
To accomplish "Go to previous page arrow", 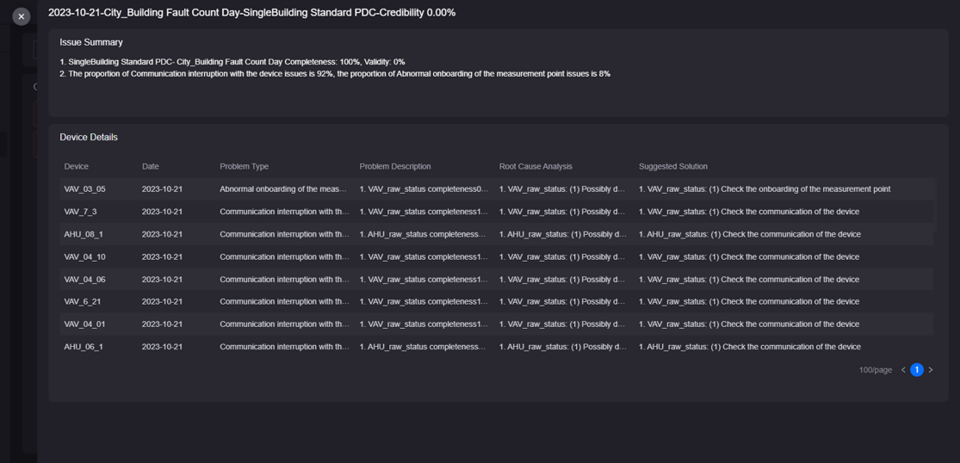I will point(903,370).
